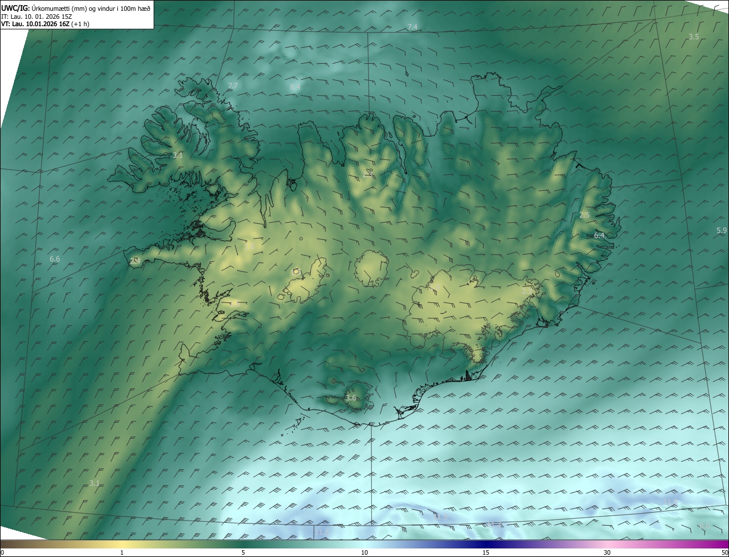Click the "15" tick label on the color scale
The width and height of the screenshot is (729, 557).
[486, 552]
